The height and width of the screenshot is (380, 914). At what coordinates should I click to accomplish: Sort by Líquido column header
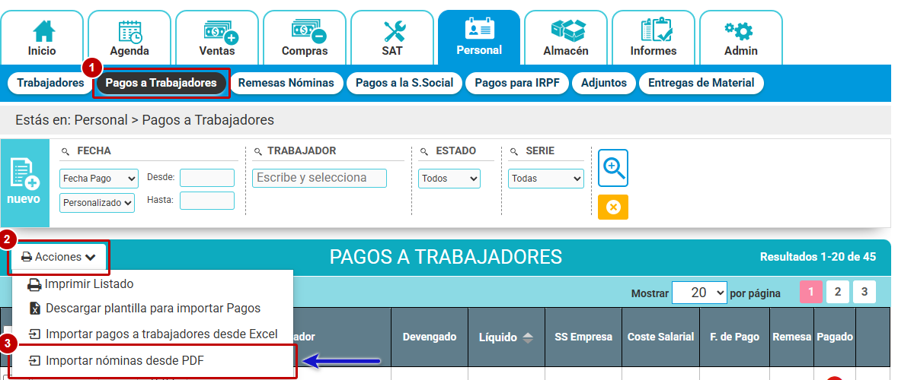pyautogui.click(x=507, y=337)
